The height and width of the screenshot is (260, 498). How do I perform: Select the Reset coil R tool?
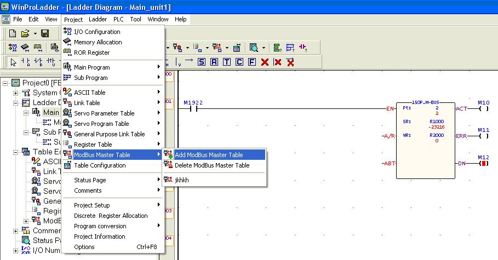[214, 62]
